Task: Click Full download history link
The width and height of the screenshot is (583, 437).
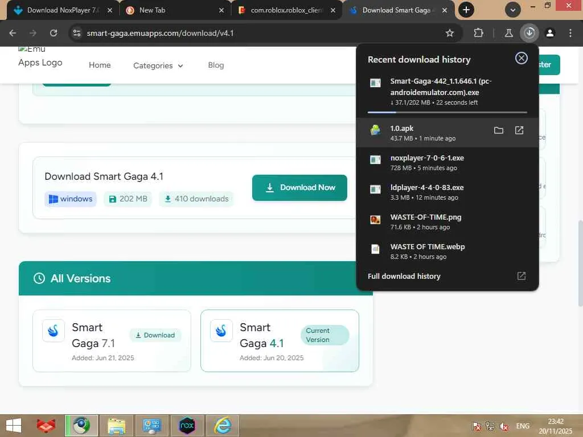Action: click(404, 276)
